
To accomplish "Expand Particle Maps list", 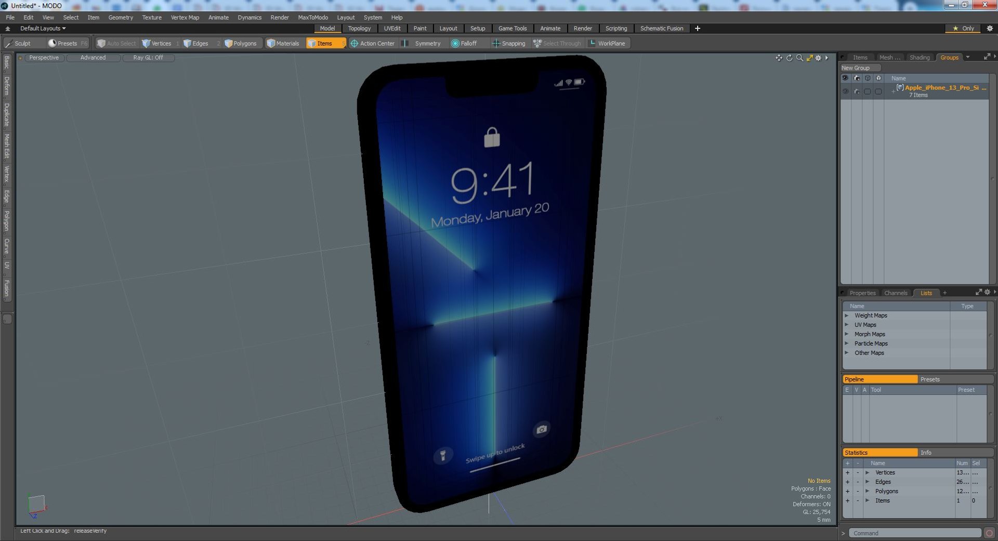I will pyautogui.click(x=847, y=344).
